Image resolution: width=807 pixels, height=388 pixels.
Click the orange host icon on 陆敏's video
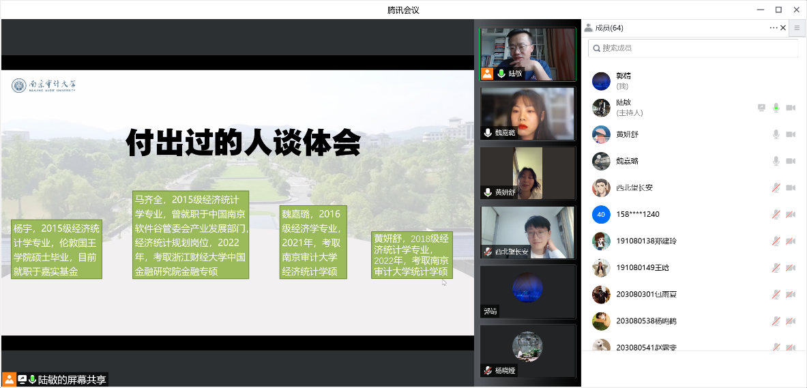click(487, 74)
